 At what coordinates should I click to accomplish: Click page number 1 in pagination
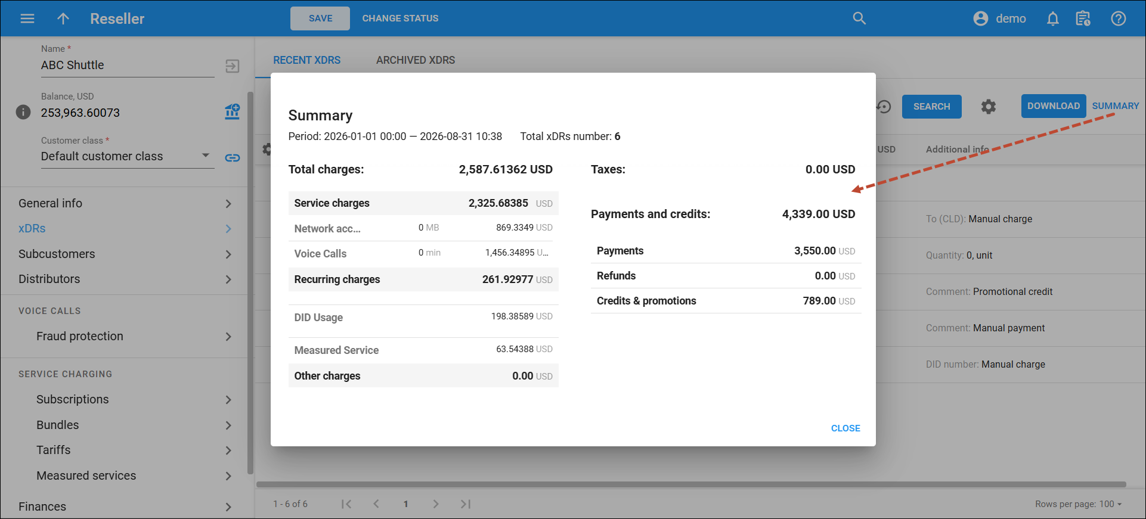click(x=406, y=504)
